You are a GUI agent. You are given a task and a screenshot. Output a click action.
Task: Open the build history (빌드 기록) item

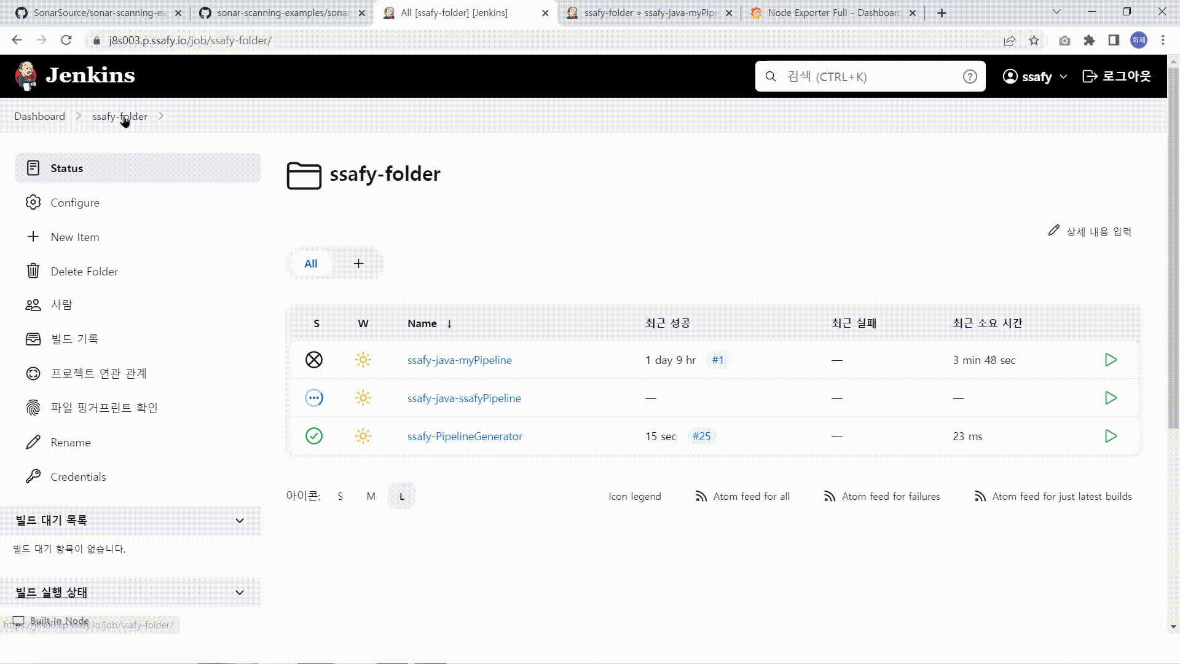(x=74, y=339)
